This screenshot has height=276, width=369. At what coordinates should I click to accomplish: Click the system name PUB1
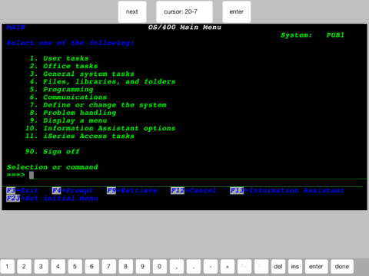[x=335, y=35]
